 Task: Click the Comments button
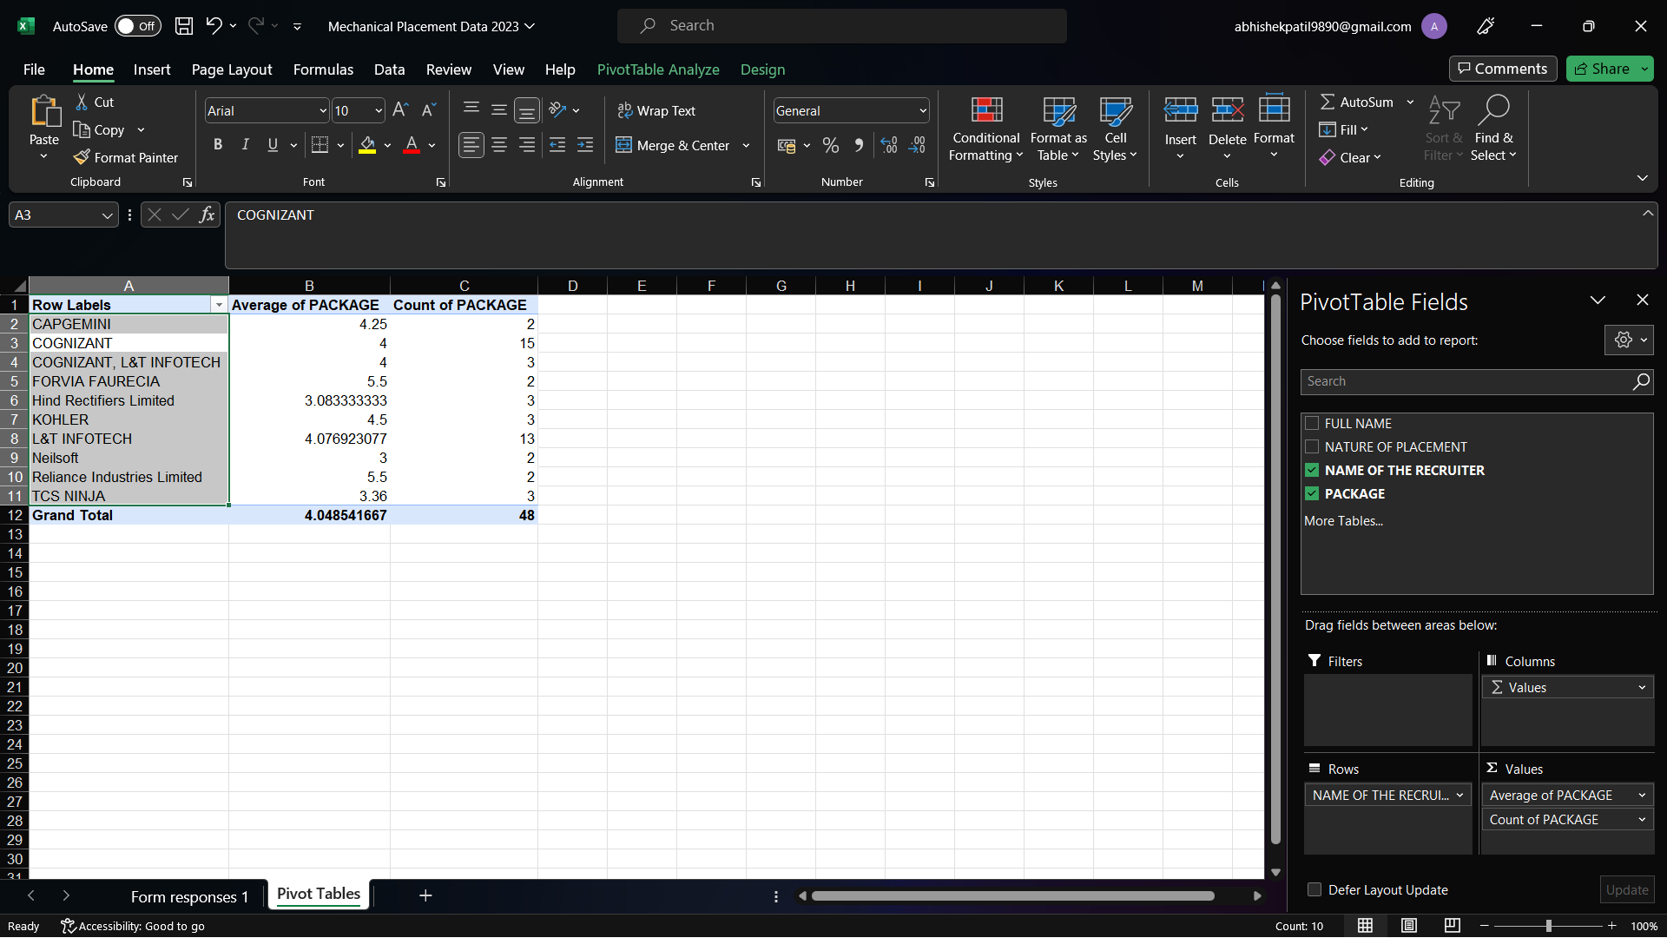[1502, 69]
